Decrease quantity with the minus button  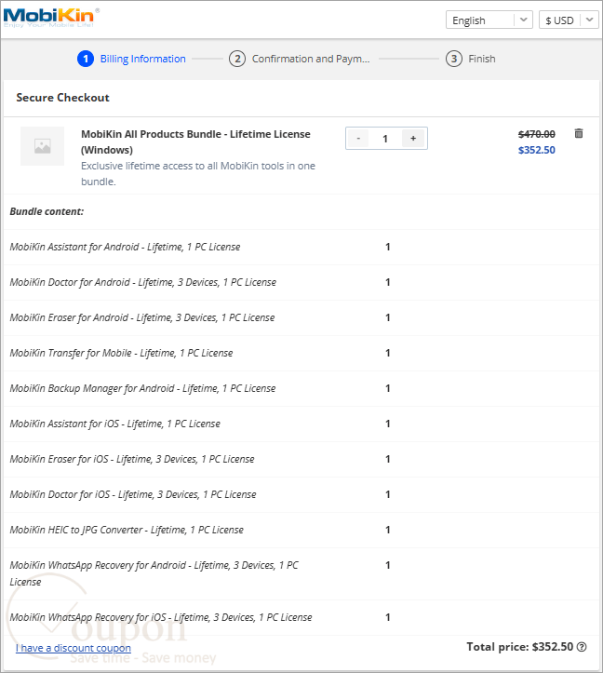coord(358,138)
